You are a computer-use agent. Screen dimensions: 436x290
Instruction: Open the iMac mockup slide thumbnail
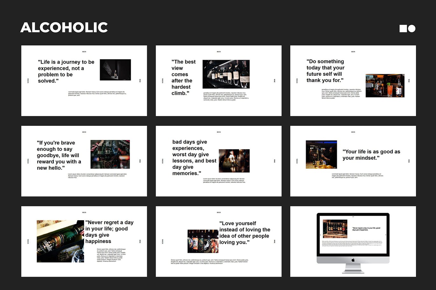pos(353,242)
